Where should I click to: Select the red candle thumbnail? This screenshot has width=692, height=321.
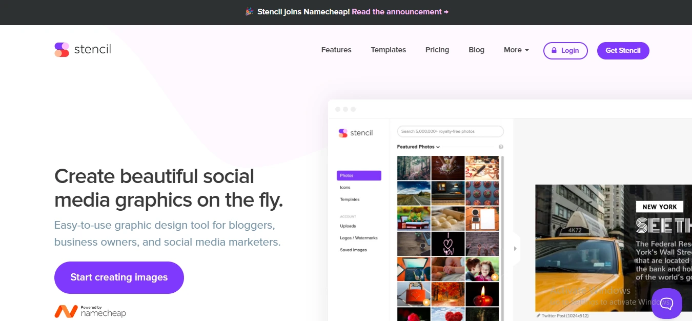(x=482, y=294)
